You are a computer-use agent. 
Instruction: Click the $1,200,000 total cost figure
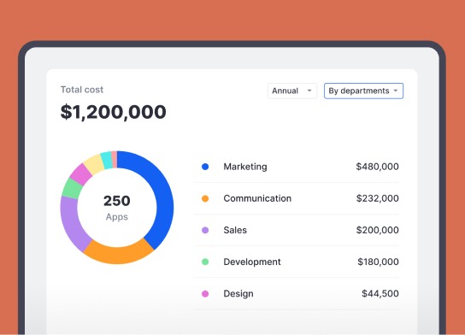point(114,112)
